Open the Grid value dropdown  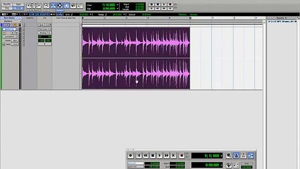pos(90,15)
